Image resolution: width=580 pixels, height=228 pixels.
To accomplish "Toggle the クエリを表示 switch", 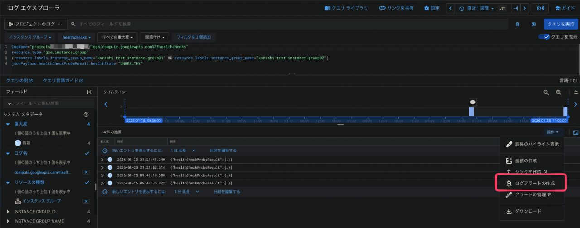I will 544,37.
